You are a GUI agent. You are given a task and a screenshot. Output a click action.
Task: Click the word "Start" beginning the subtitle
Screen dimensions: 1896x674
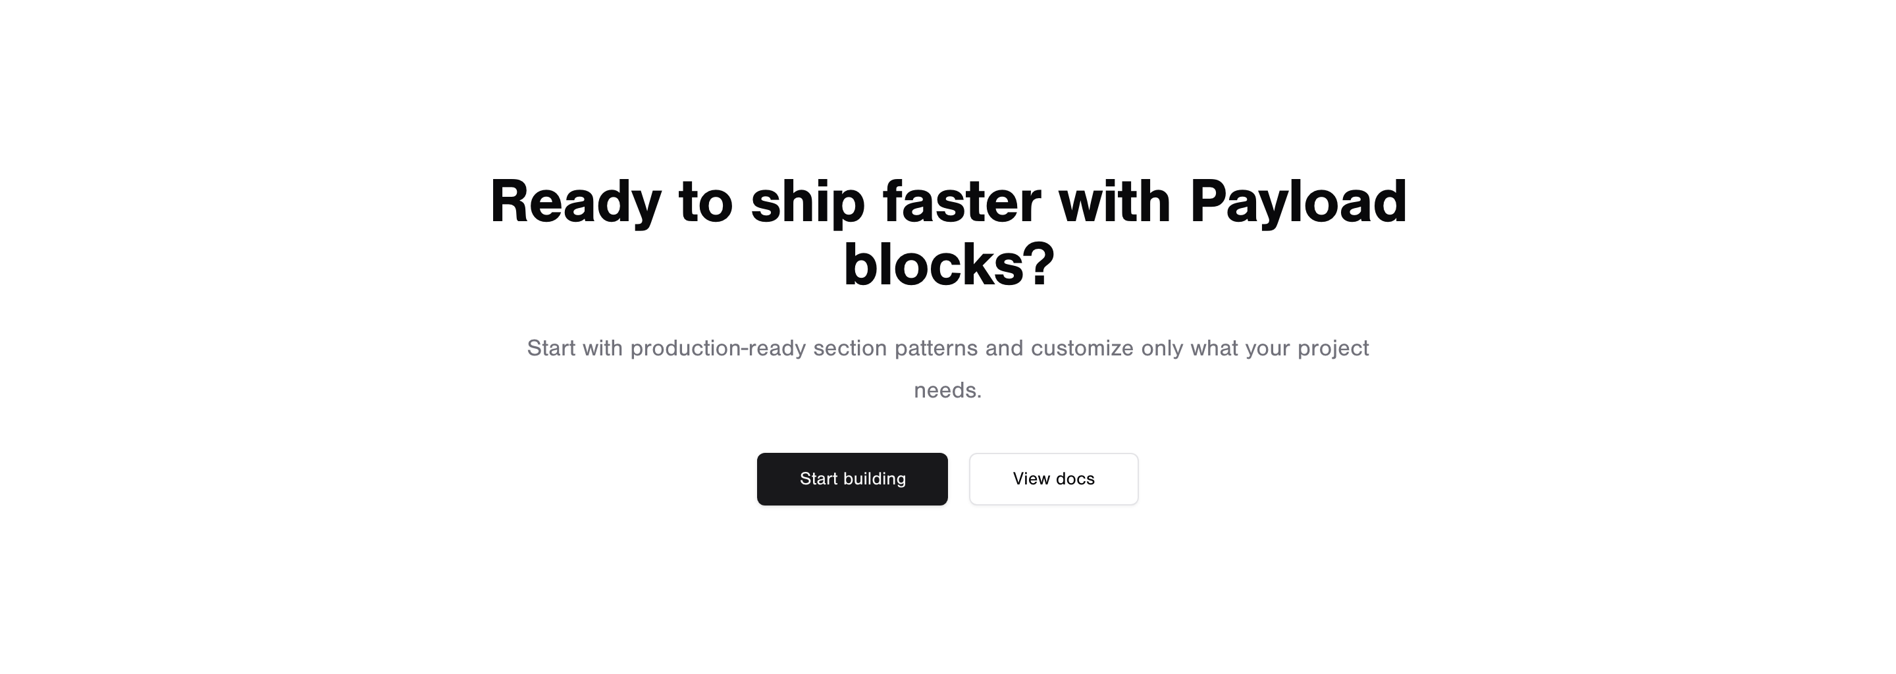(551, 348)
